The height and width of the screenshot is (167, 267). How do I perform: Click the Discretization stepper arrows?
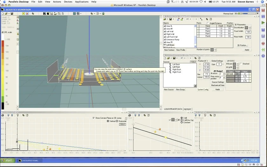pos(250,28)
